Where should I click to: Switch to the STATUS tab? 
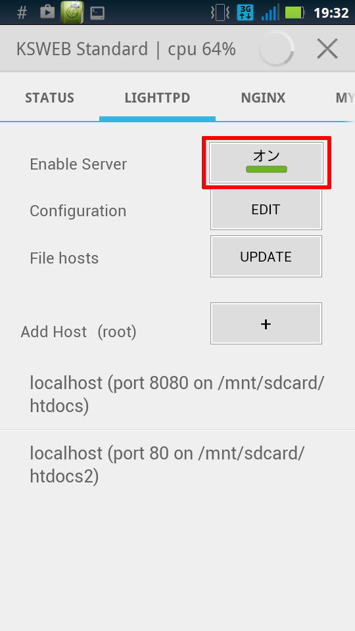(49, 98)
